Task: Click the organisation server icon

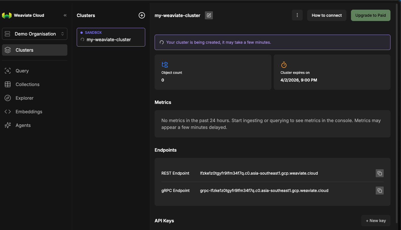Action: (x=8, y=34)
